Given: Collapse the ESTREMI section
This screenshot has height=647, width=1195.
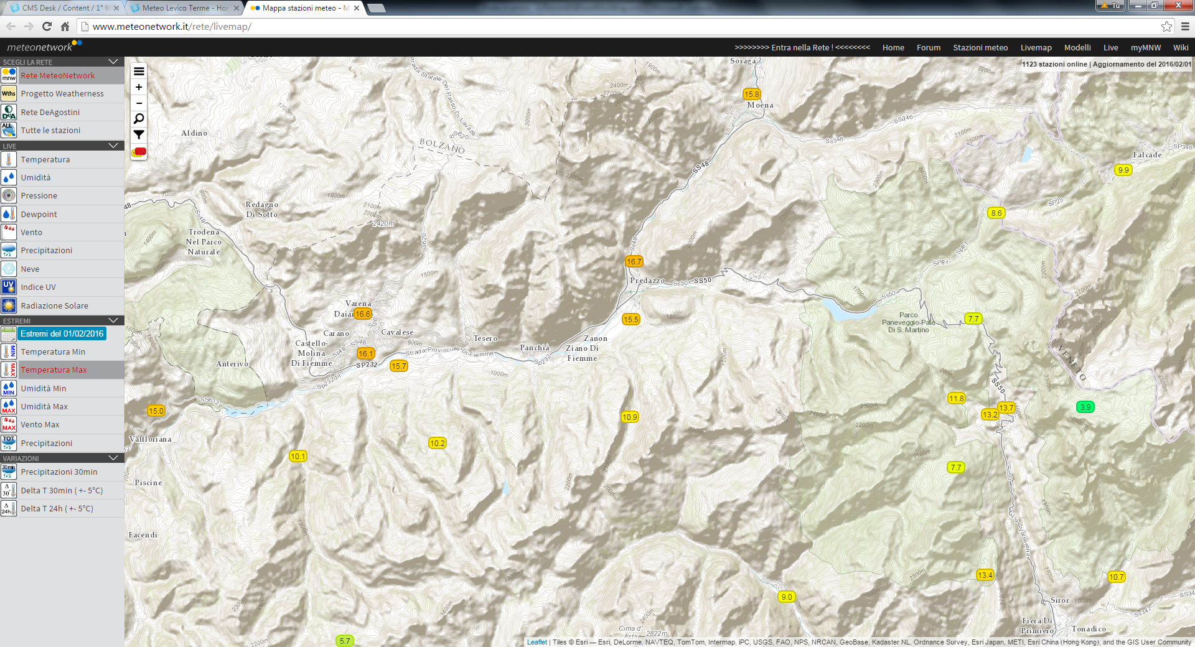Looking at the screenshot, I should coord(113,320).
